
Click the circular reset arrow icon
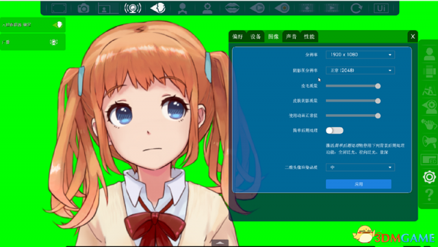click(356, 8)
